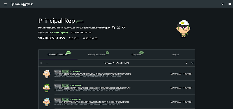
Task: Go to the first page of transactions
Action: coord(41,63)
